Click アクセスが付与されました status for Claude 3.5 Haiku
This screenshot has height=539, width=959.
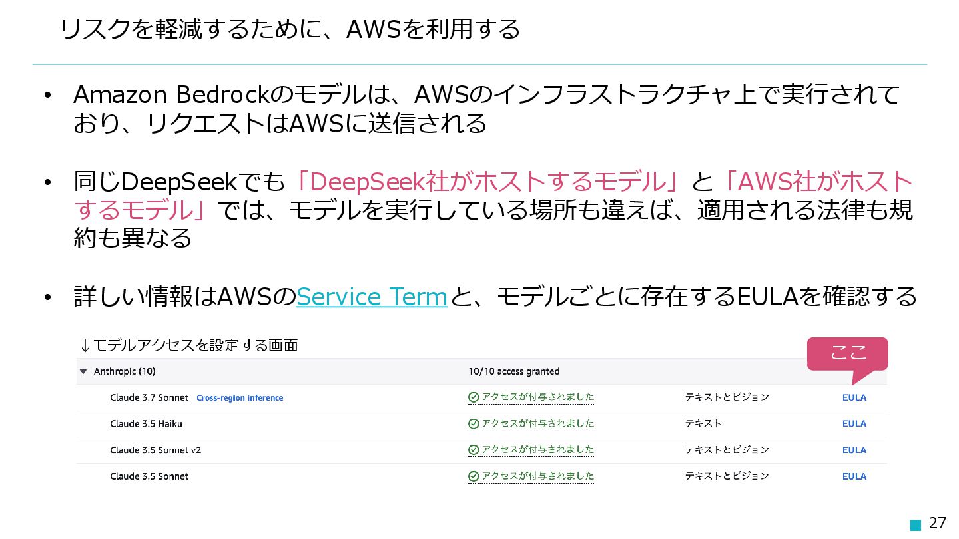pyautogui.click(x=537, y=424)
